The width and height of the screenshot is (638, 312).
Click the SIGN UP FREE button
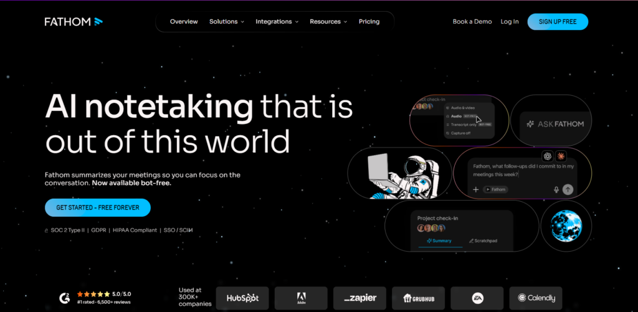[558, 22]
